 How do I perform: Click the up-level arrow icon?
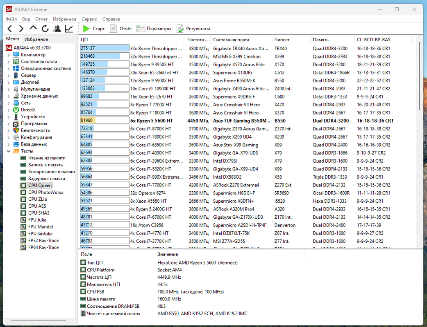pyautogui.click(x=33, y=28)
